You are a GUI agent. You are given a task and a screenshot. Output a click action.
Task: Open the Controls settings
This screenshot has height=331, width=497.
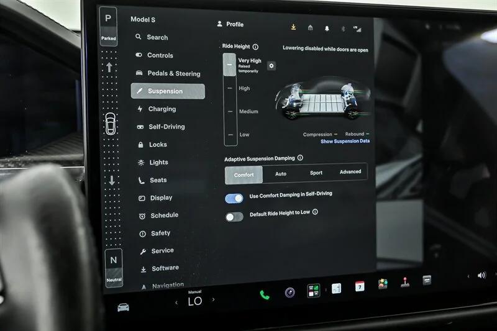point(154,55)
